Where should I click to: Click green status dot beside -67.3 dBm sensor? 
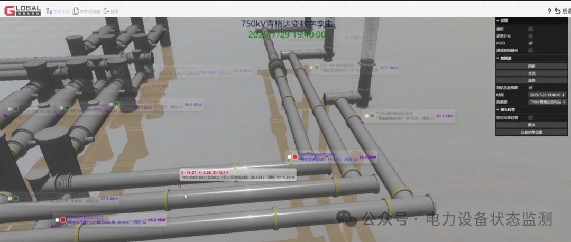tap(16, 198)
